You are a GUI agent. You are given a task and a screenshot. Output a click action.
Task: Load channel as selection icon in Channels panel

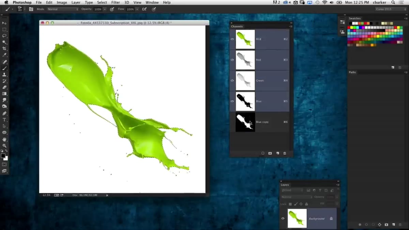click(263, 153)
